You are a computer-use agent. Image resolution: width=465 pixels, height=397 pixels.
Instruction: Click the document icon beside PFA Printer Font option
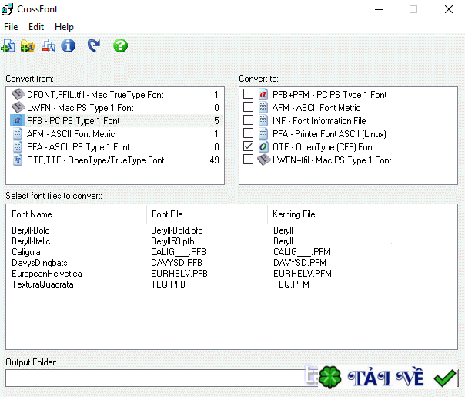(263, 133)
